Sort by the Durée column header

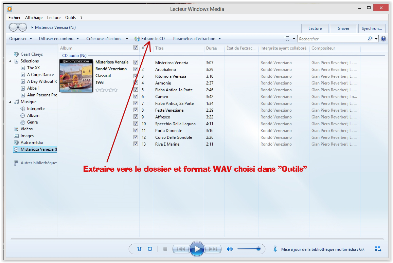pos(214,48)
